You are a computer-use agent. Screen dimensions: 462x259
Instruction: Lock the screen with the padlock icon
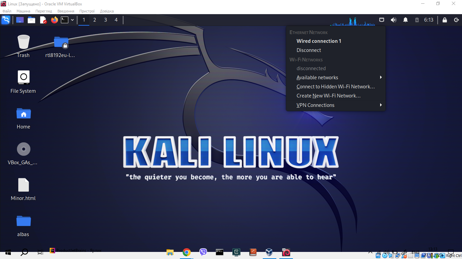(444, 20)
